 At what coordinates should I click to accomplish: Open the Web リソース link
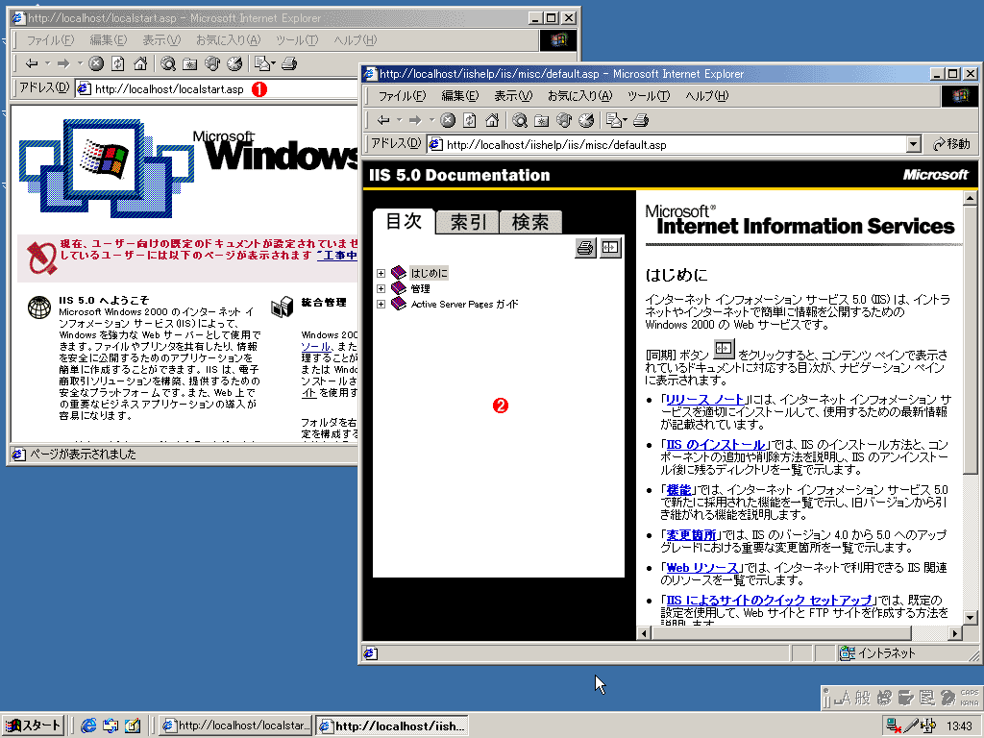click(701, 567)
